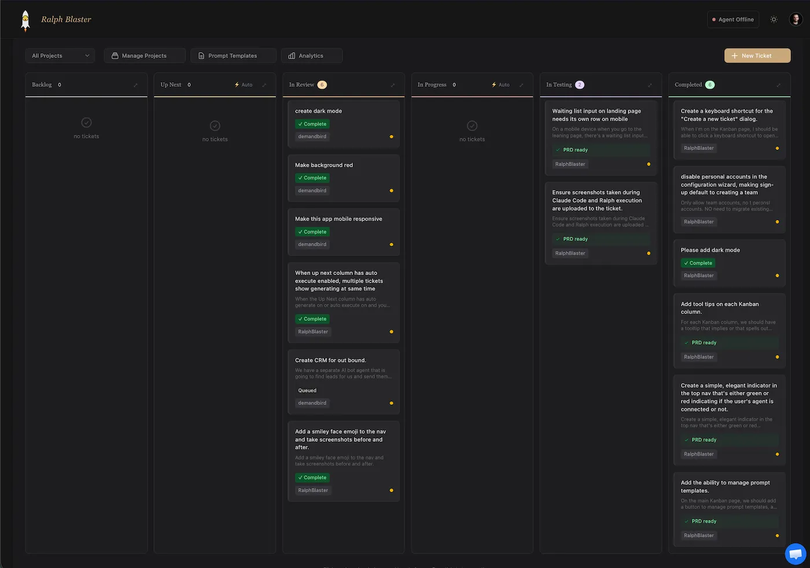Open the All Projects dropdown
This screenshot has width=810, height=568.
(x=60, y=55)
